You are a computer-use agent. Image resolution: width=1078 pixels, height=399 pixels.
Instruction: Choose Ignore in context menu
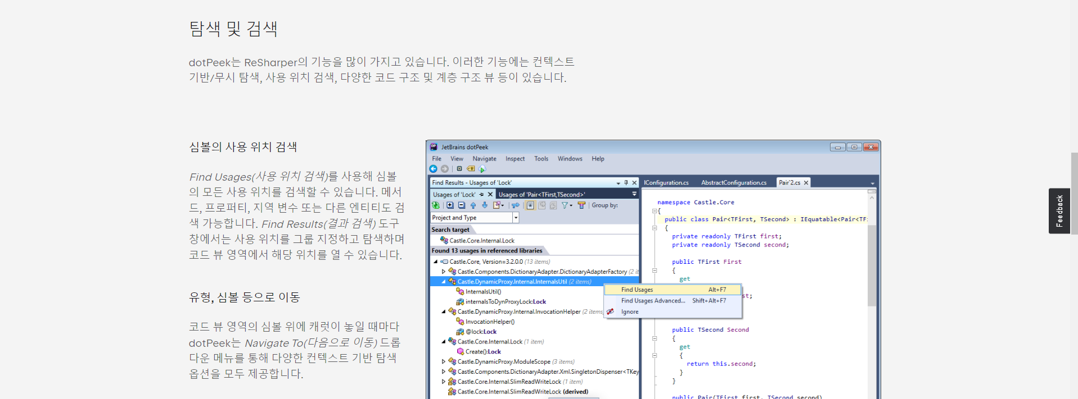click(x=673, y=312)
